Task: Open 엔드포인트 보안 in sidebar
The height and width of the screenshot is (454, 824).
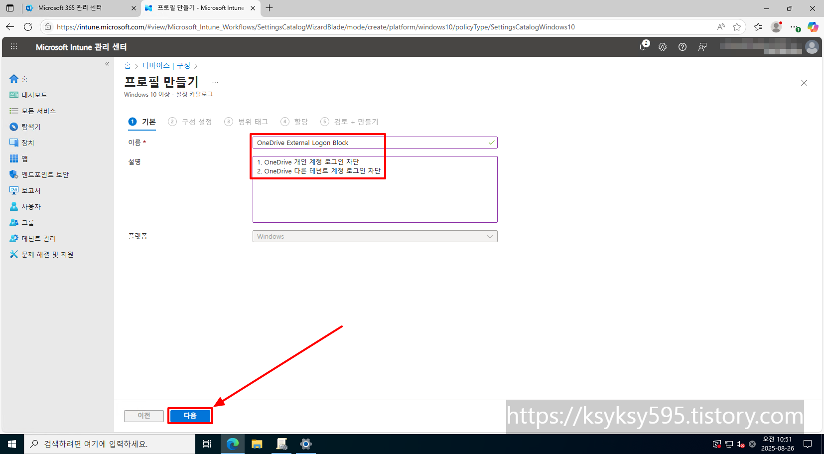Action: [39, 174]
